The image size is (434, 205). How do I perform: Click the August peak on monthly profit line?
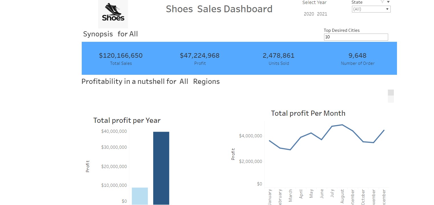click(342, 125)
